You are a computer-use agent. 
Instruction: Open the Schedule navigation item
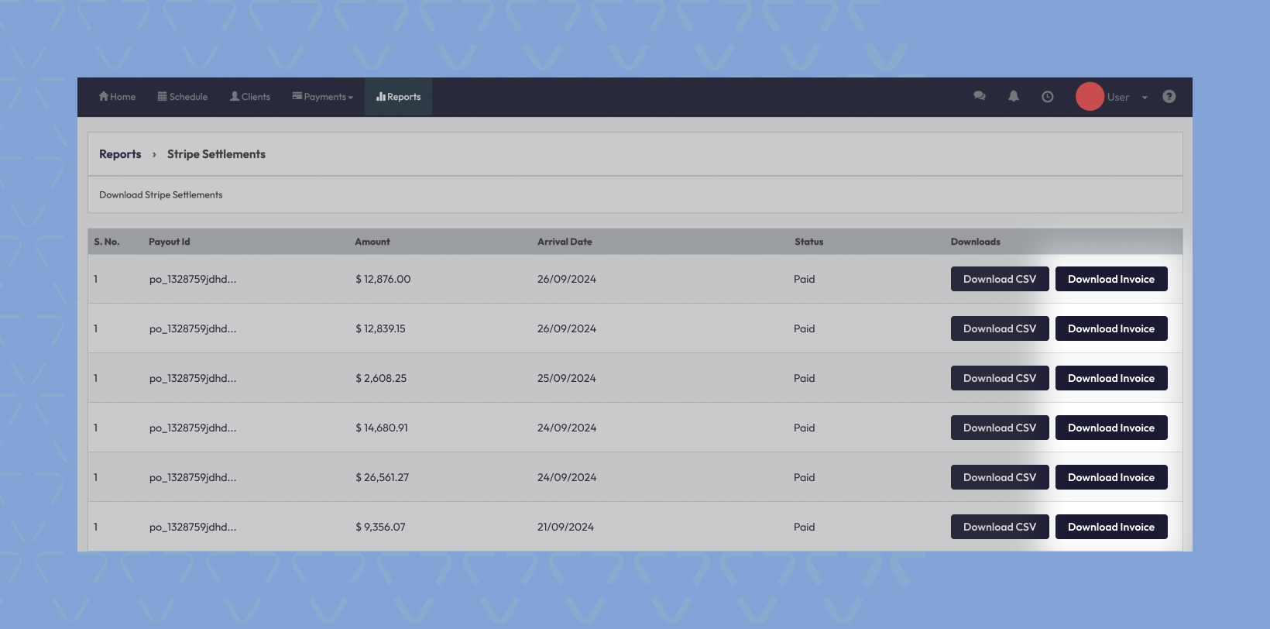click(183, 97)
